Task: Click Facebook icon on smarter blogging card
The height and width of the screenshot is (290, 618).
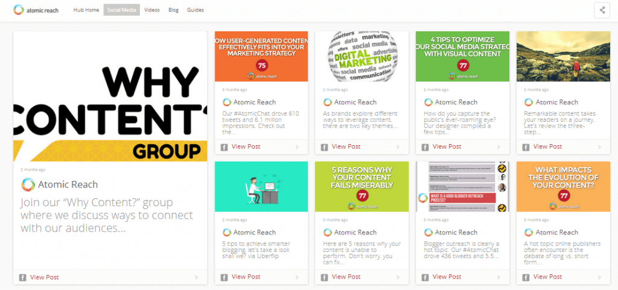Action: pos(223,277)
